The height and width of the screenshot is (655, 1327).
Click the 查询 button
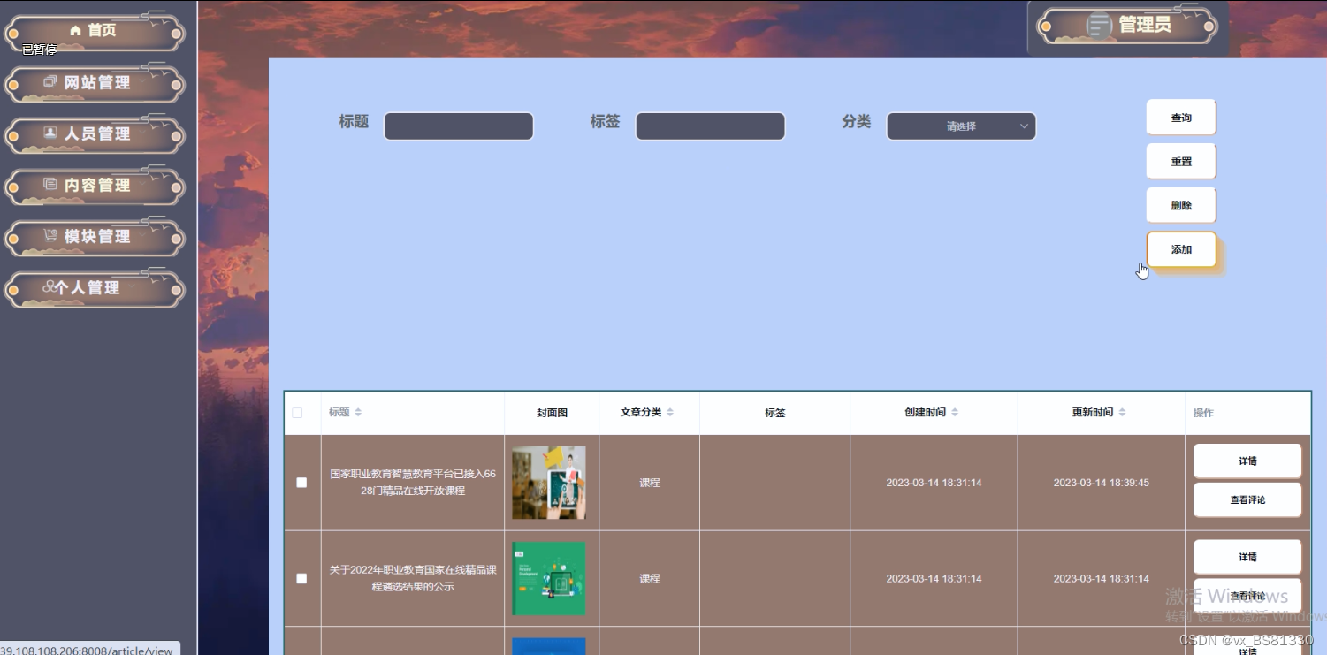tap(1181, 118)
